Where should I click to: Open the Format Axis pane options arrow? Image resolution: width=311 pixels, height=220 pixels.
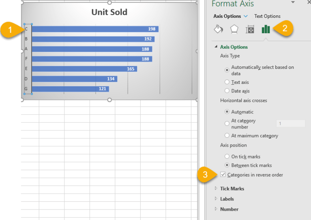[293, 2]
